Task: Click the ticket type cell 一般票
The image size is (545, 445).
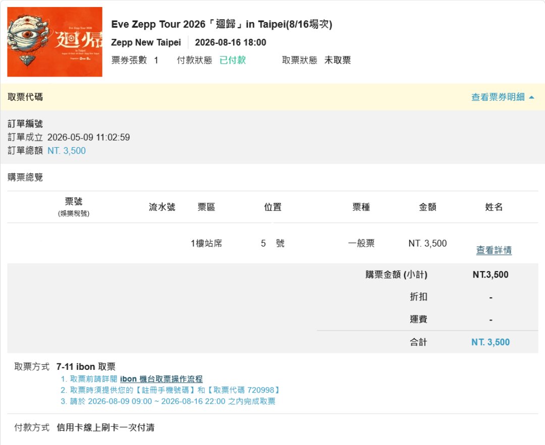Action: (361, 243)
